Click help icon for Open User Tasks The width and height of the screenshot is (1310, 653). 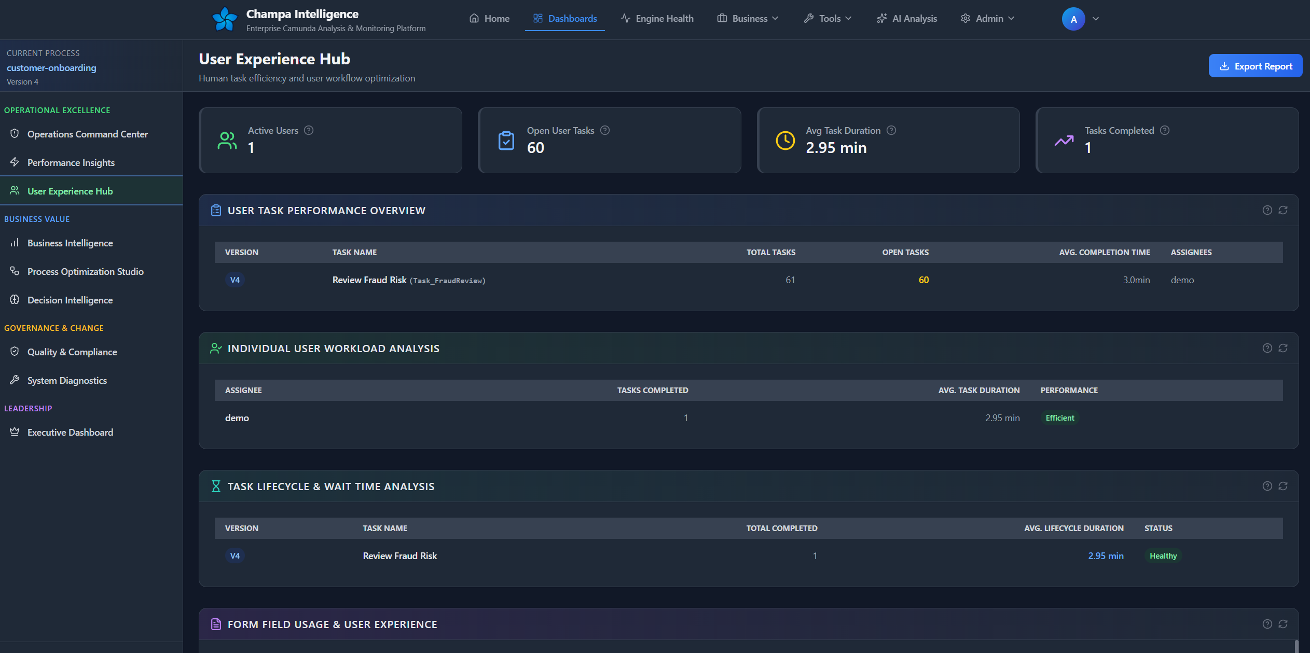604,130
